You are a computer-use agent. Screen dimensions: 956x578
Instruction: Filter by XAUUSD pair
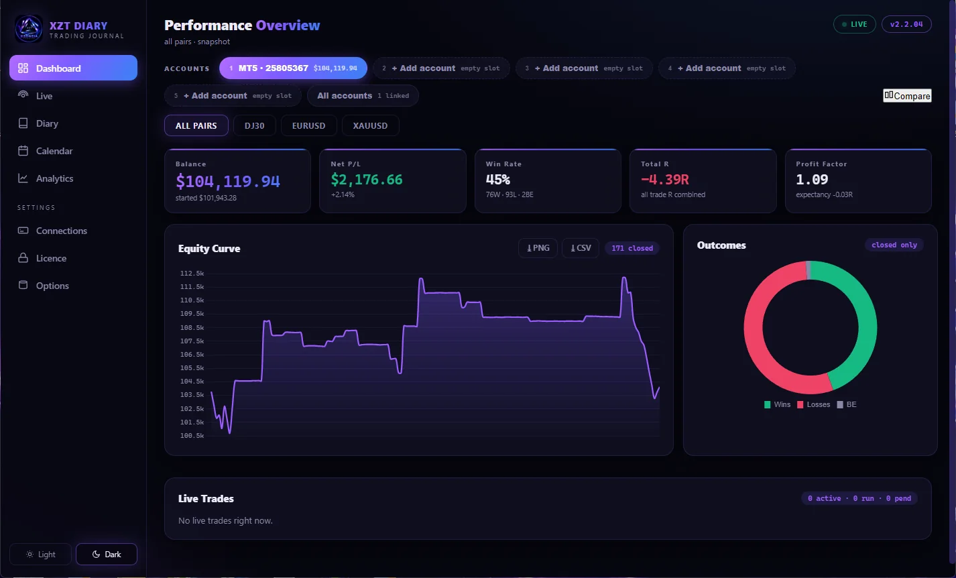(x=370, y=125)
